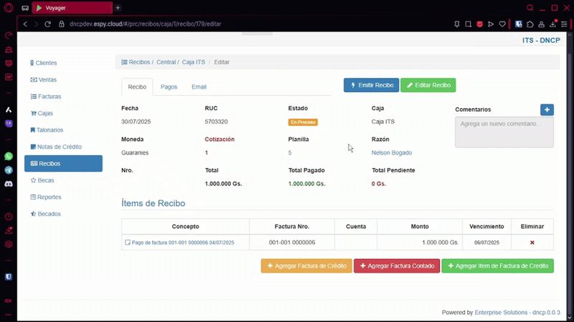Screen dimensions: 574x322
Task: Open WhatsApp in the browser sidebar
Action: [9, 156]
